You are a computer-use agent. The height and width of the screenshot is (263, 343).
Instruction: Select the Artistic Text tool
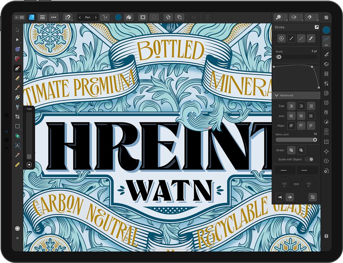click(x=17, y=146)
